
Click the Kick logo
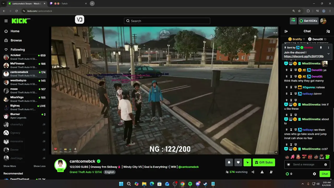coord(21,21)
